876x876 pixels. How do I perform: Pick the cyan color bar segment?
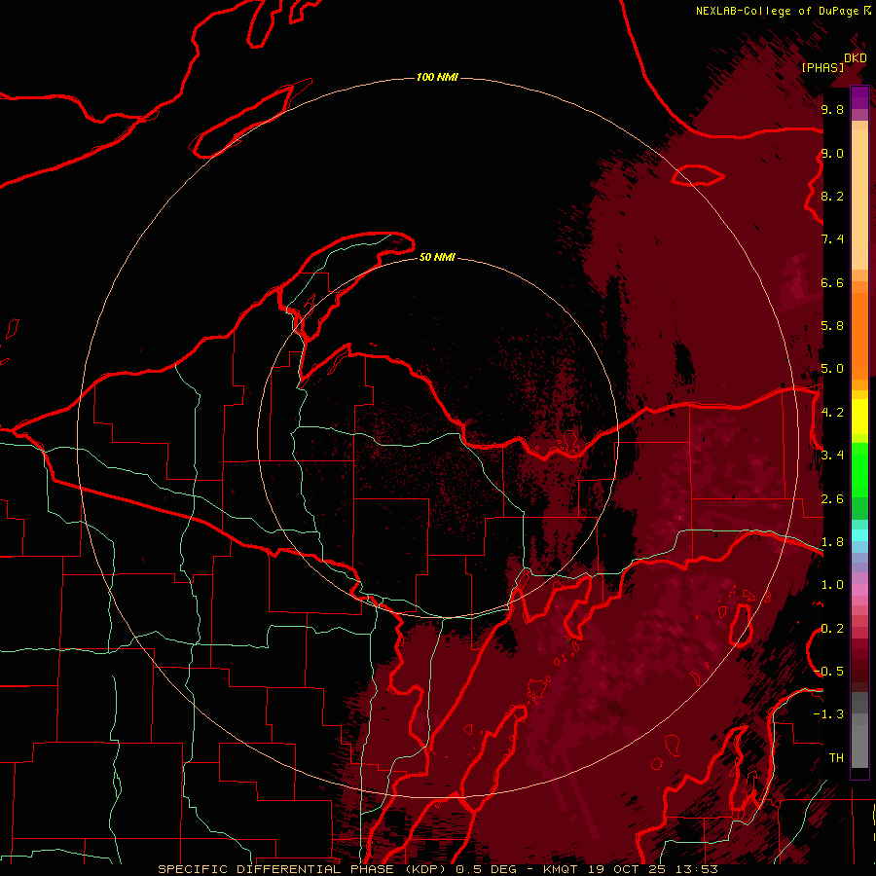pos(859,535)
